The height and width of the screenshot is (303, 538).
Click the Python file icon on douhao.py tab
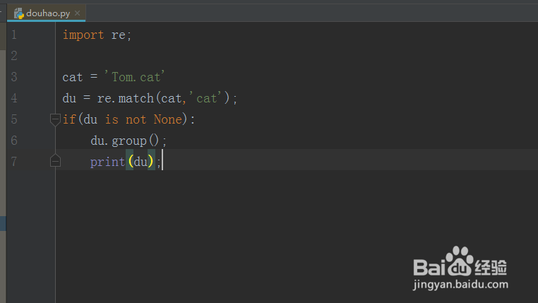click(x=19, y=13)
